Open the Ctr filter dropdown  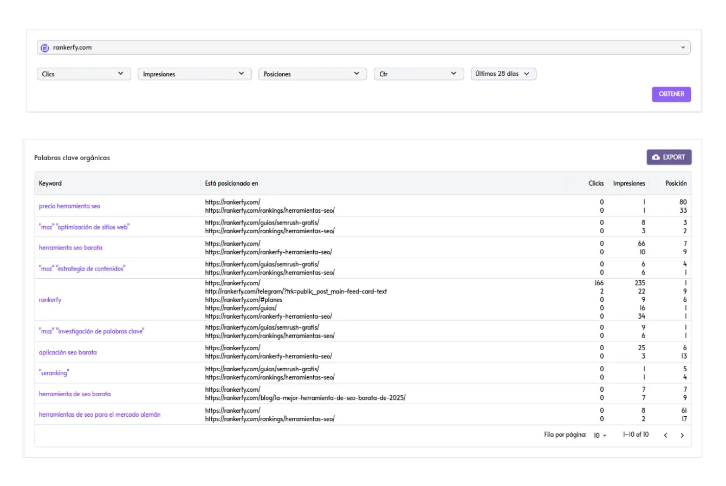coord(419,74)
